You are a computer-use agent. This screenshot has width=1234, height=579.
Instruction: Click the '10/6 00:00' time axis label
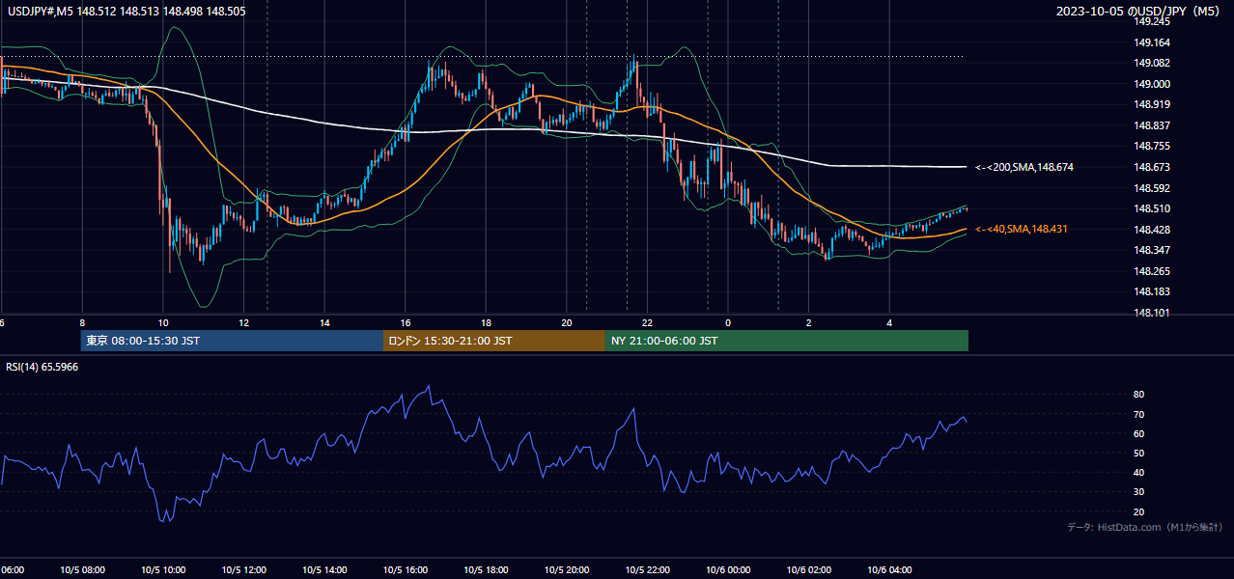coord(728,570)
